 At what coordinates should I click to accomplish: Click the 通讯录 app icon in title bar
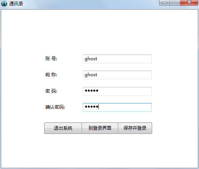coord(4,3)
